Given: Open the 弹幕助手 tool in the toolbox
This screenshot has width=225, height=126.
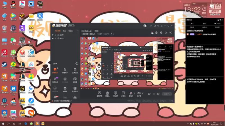Looking at the screenshot, I should tap(55, 71).
